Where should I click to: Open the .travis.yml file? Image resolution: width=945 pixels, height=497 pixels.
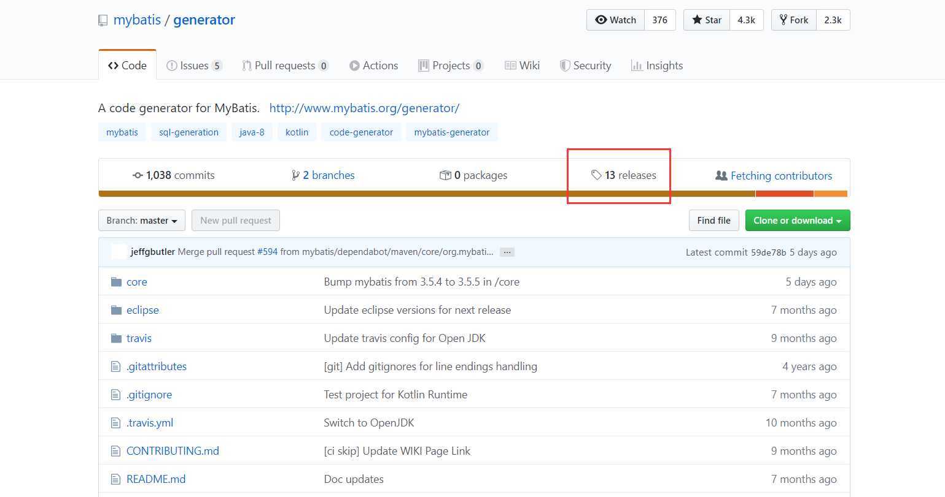tap(150, 423)
